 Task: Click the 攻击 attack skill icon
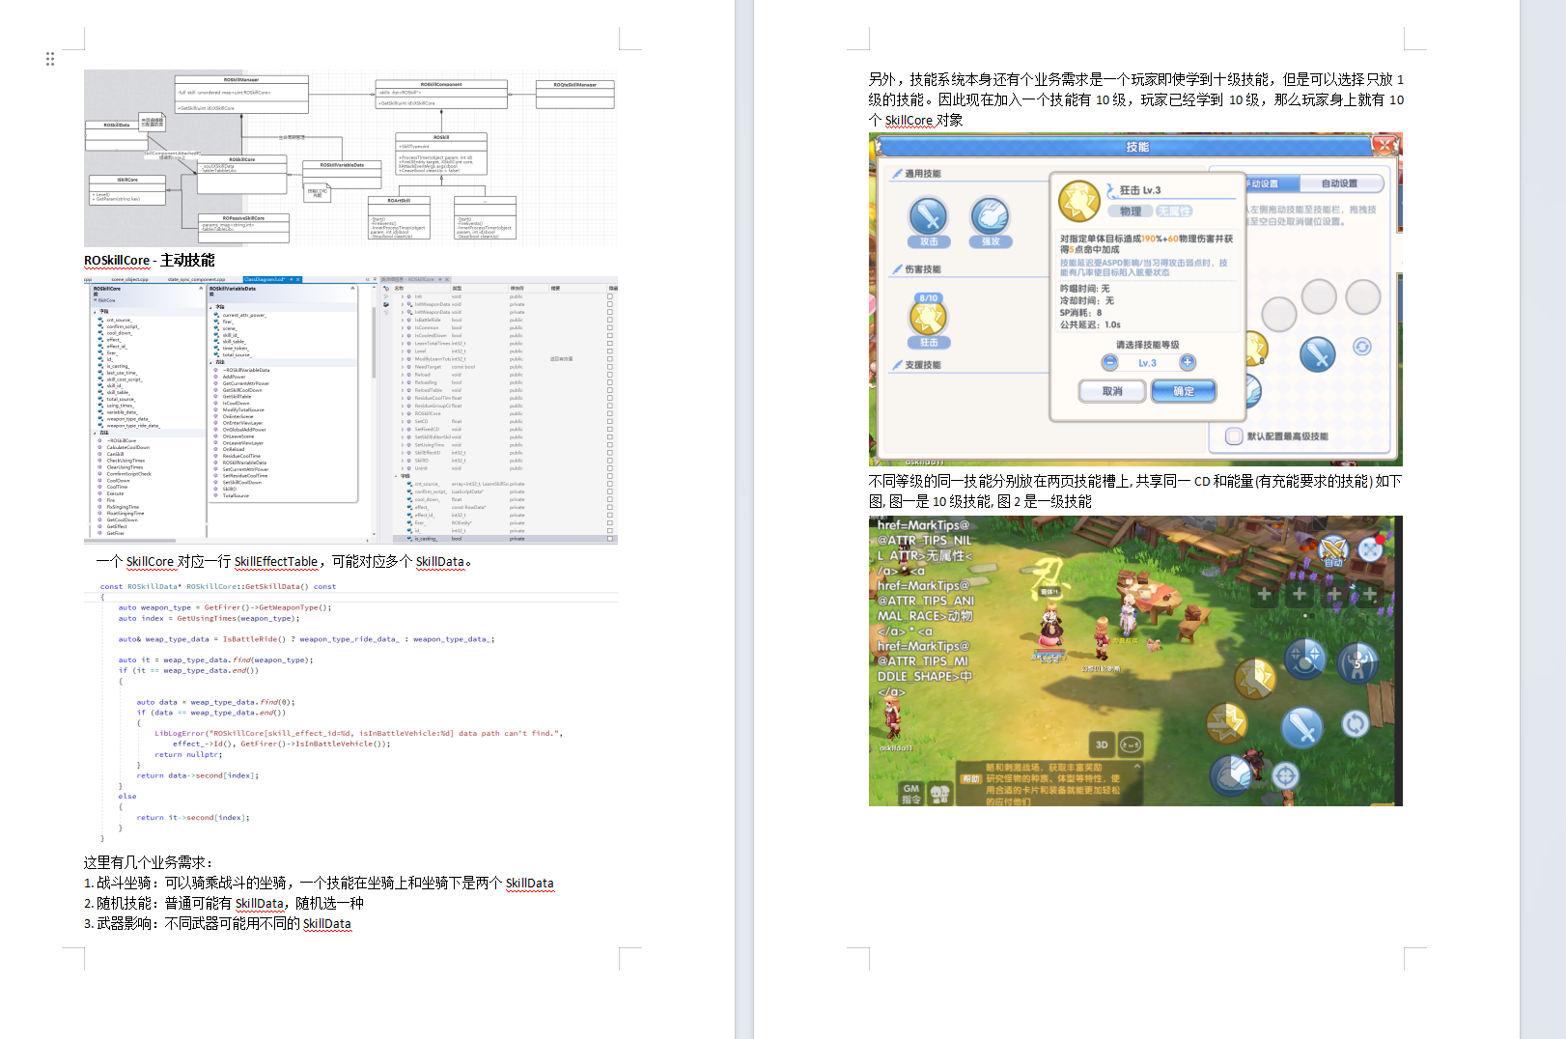(x=928, y=216)
